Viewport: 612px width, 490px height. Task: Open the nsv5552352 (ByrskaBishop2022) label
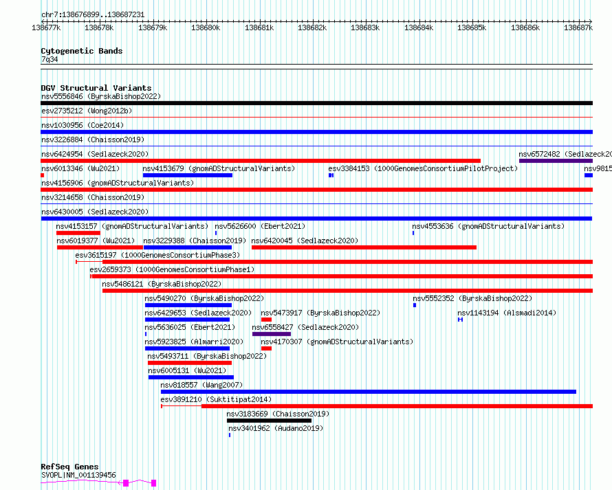tap(472, 298)
